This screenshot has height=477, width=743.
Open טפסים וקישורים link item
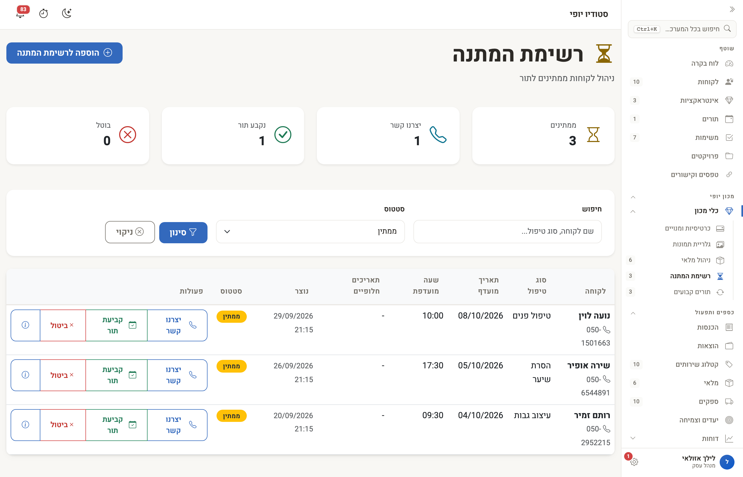tap(682, 175)
